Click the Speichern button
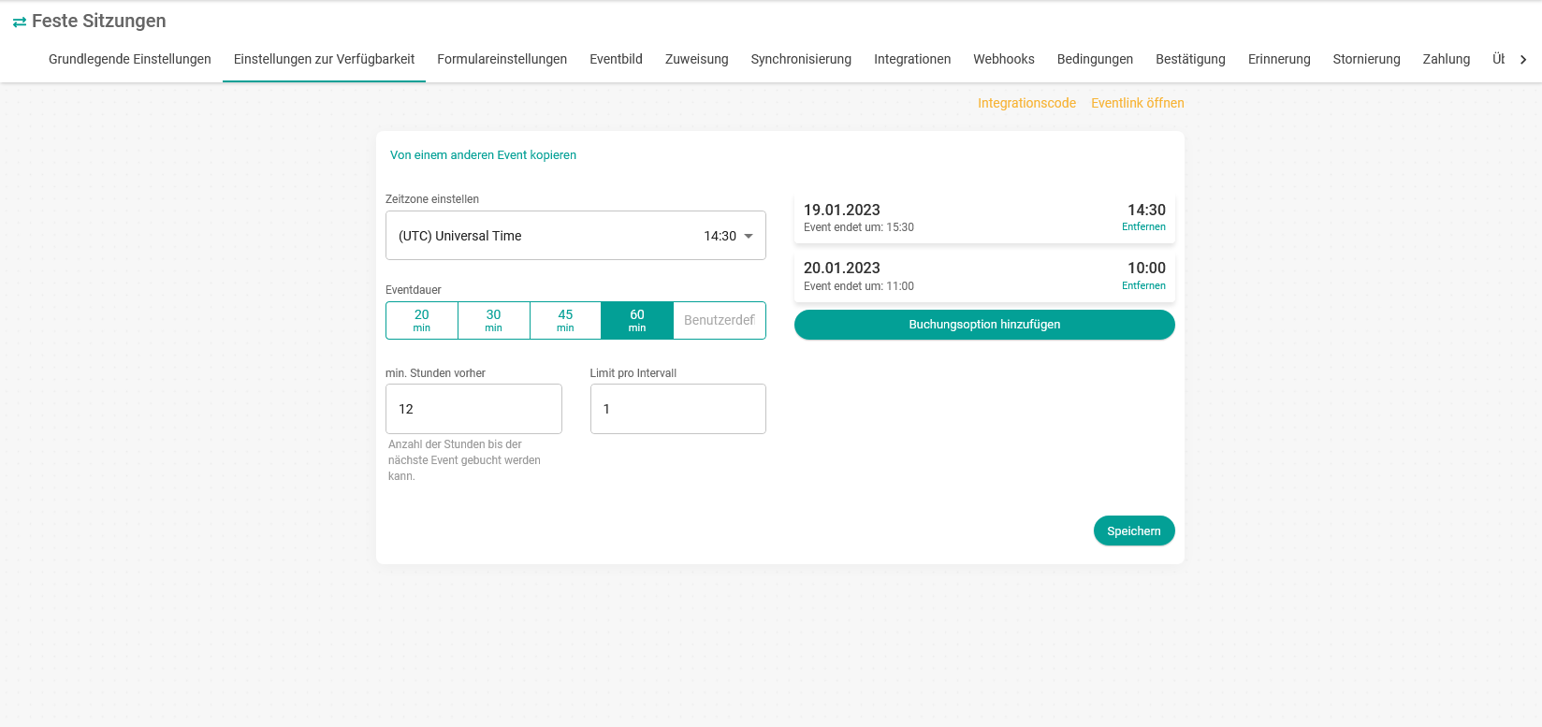 tap(1133, 531)
